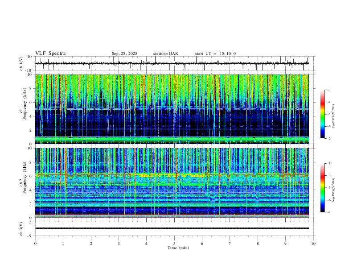Screen dimensions: 353x273
Task: Click time axis tick label "3"
Action: point(119,244)
